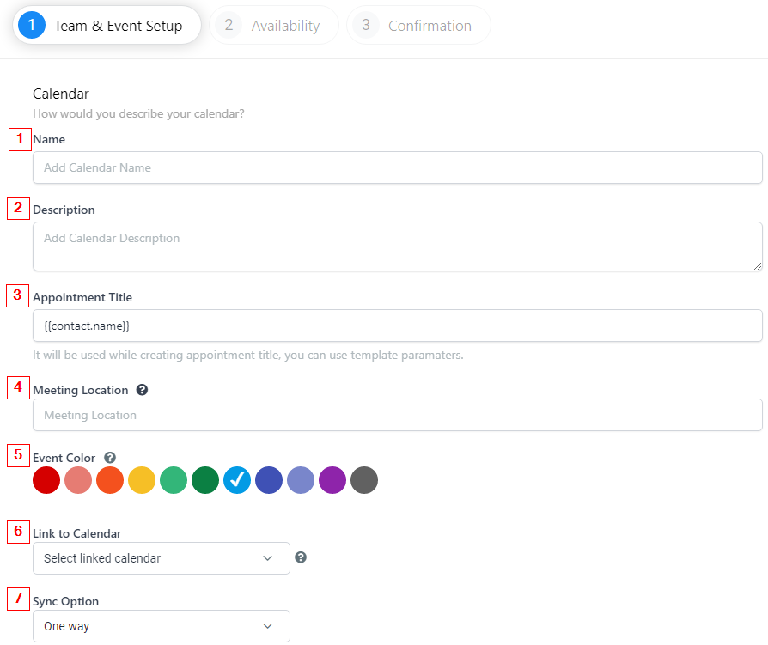768x645 pixels.
Task: Pick the orange event color
Action: [x=110, y=480]
